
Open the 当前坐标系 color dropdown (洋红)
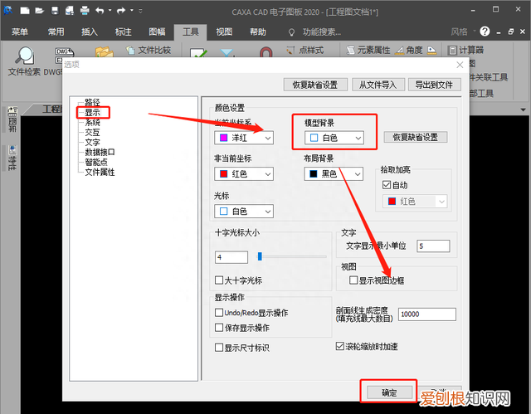pos(244,138)
